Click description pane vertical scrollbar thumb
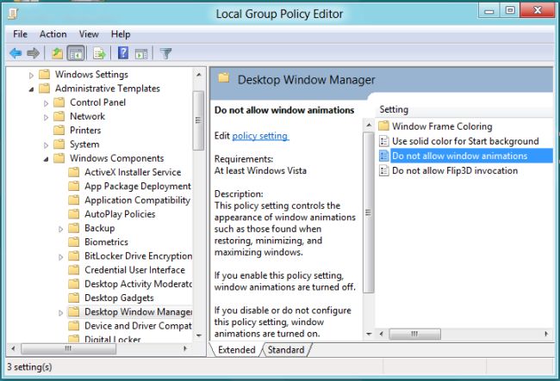Viewport: 560px width, 381px height. click(369, 212)
